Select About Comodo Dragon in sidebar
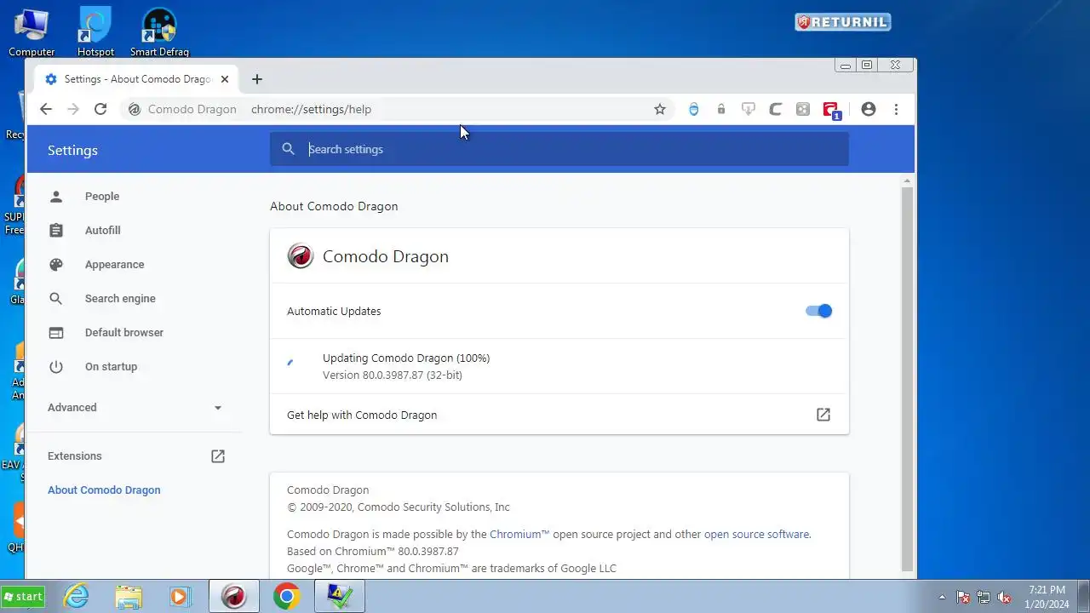Screen dimensions: 1090x613 pyautogui.click(x=104, y=490)
